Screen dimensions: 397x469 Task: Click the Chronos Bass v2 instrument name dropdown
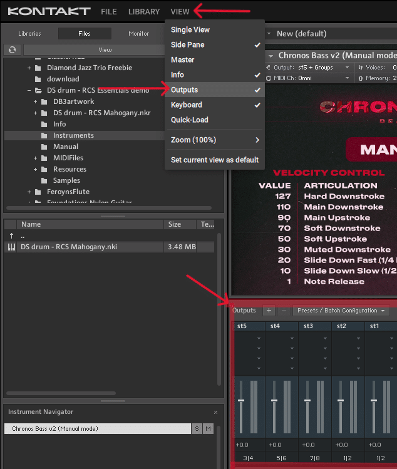pos(271,56)
